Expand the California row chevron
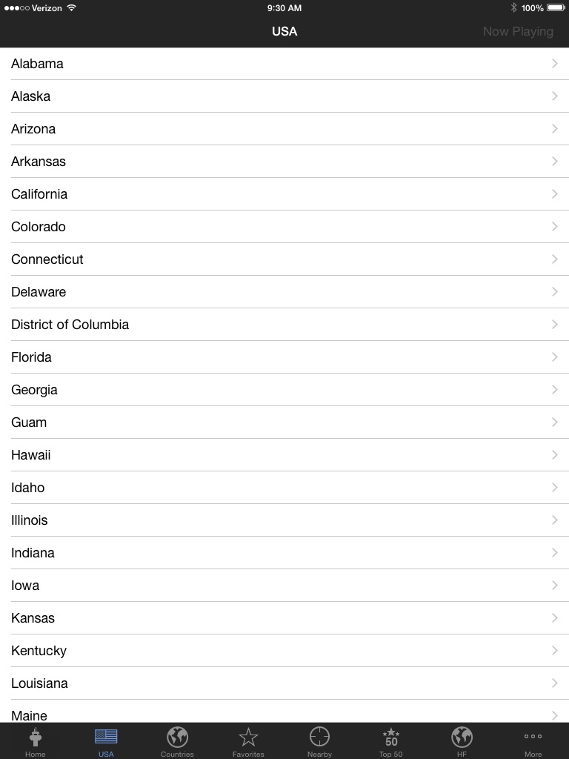The height and width of the screenshot is (759, 569). [554, 194]
